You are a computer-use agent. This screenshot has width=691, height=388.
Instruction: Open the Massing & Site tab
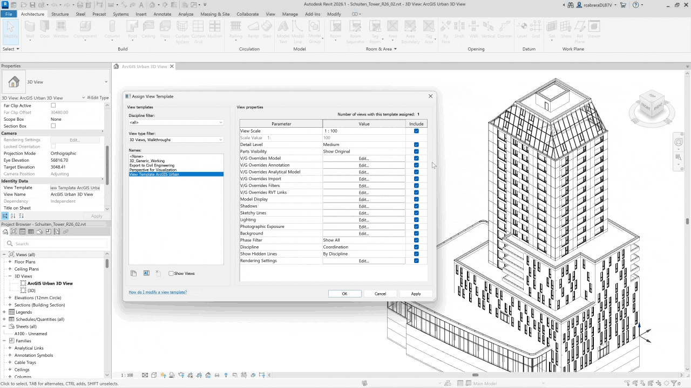pyautogui.click(x=215, y=14)
